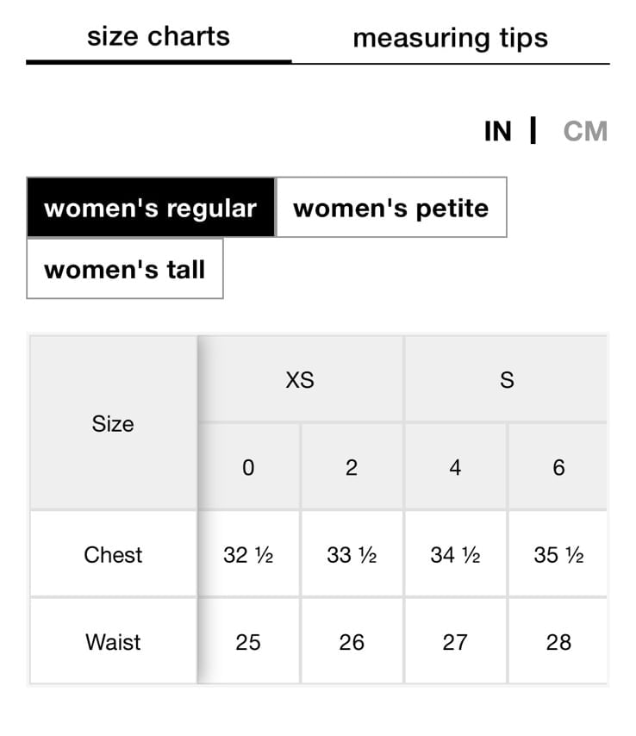Screen dimensions: 636x736
Task: Choose women's petite size chart
Action: 391,208
